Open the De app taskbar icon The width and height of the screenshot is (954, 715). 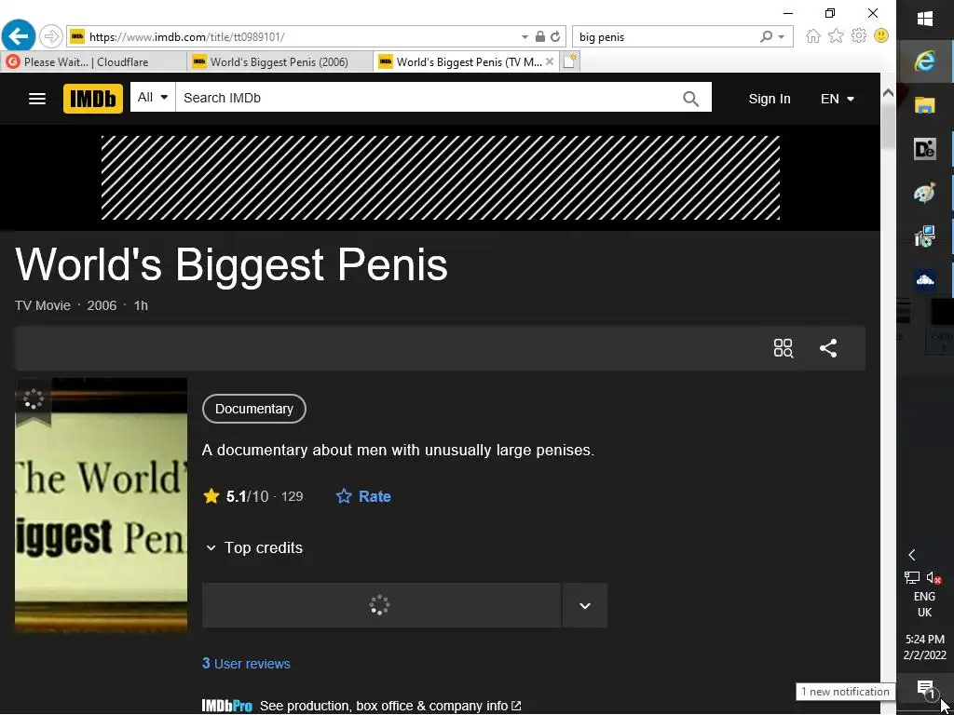(925, 149)
